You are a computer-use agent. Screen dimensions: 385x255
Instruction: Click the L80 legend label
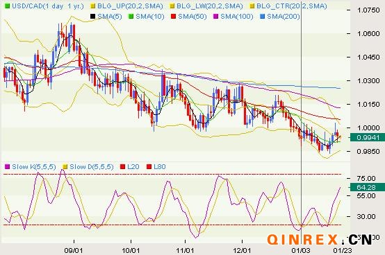pyautogui.click(x=160, y=167)
